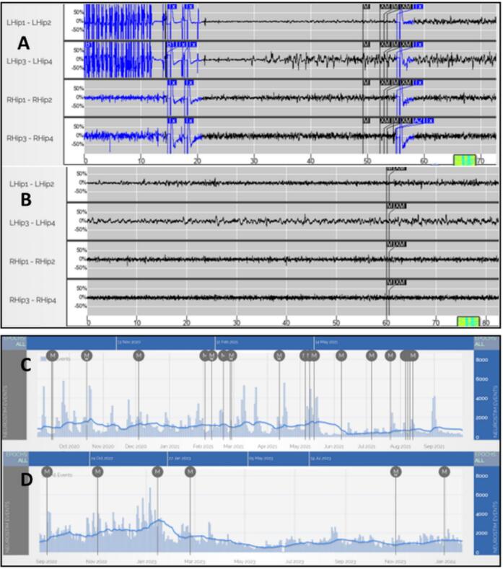Select the panel C epoch segment starting Nov 2020
Screen dimensions: 503x569
pos(165,343)
